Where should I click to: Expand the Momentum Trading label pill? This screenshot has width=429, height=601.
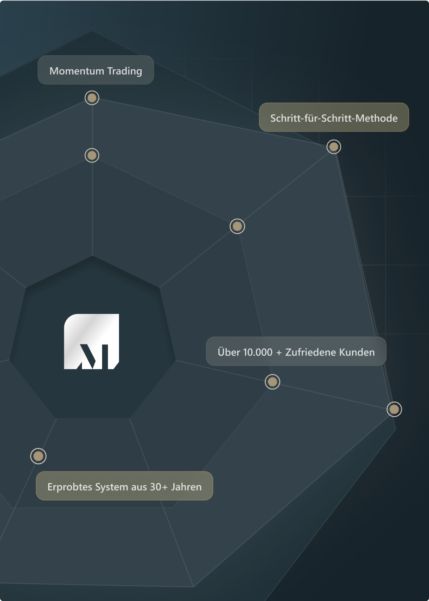coord(96,70)
